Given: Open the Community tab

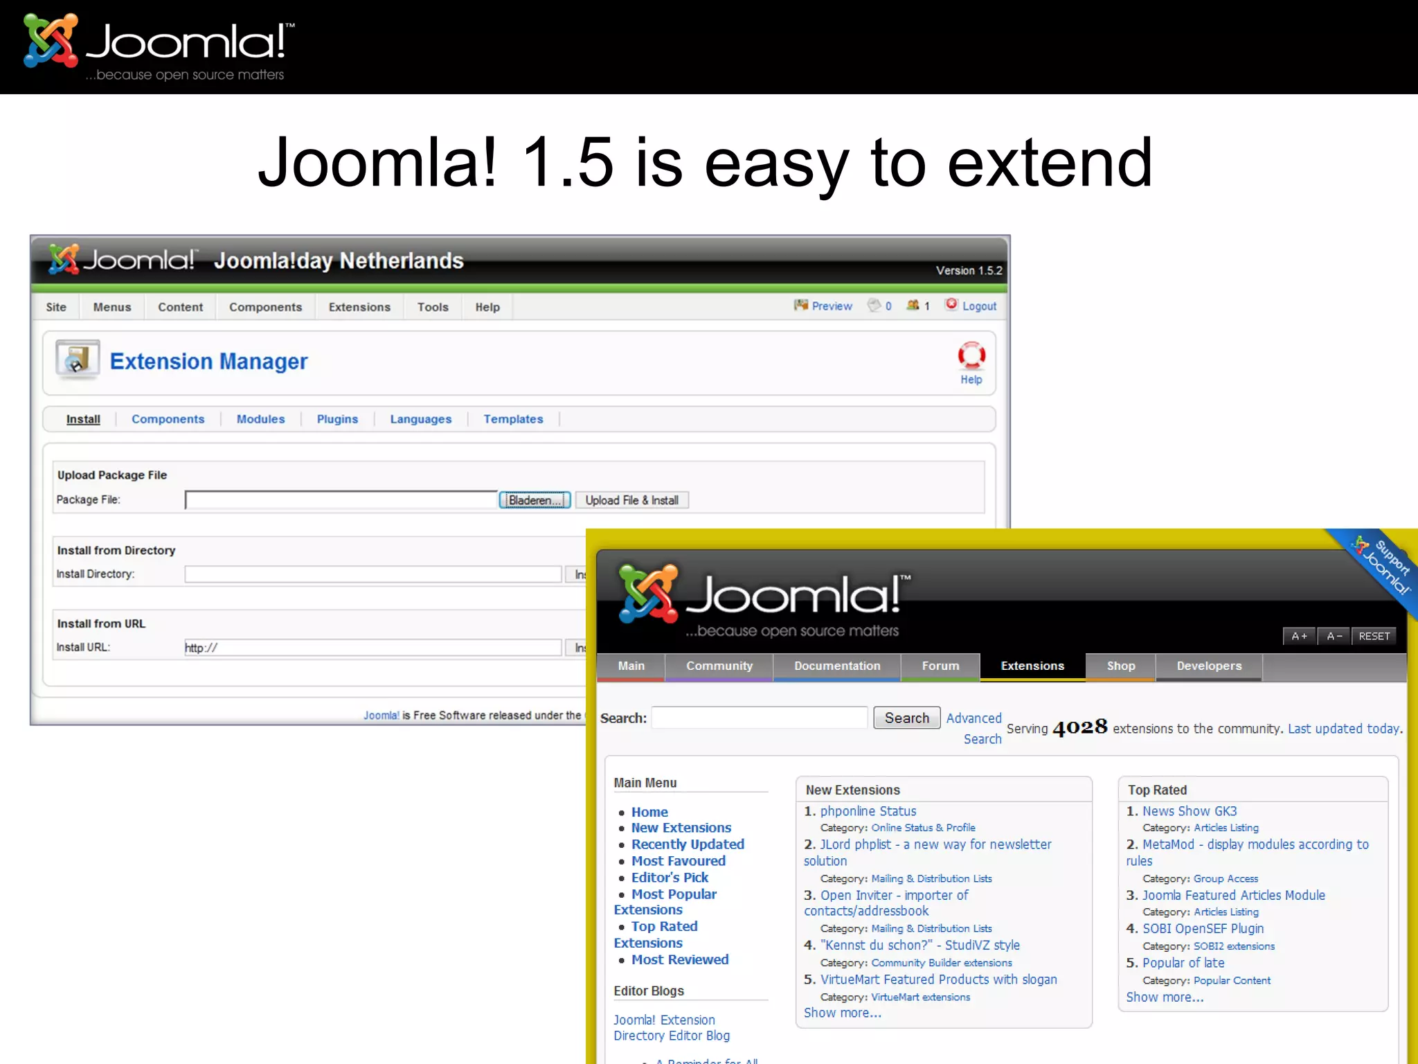Looking at the screenshot, I should 719,666.
